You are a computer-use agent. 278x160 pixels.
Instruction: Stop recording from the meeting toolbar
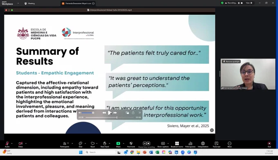(x=148, y=143)
